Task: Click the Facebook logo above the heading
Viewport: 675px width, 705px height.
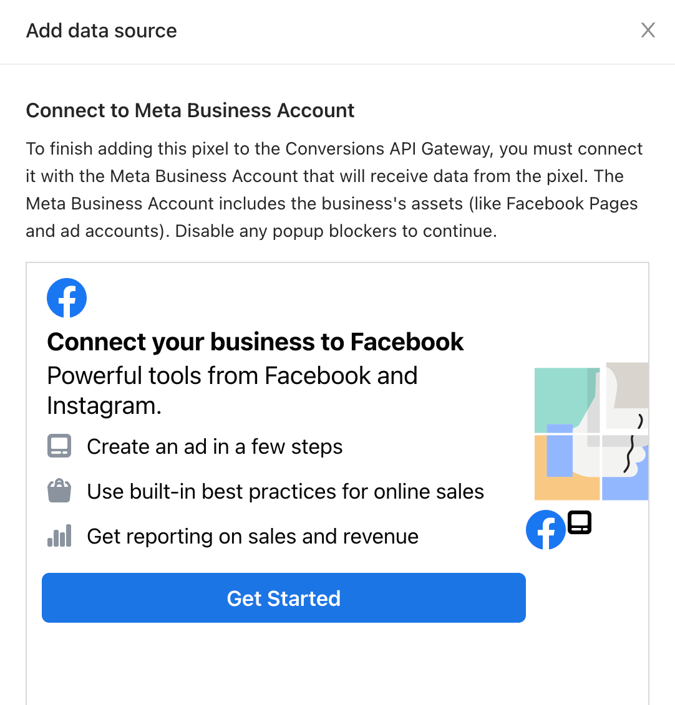Action: point(67,298)
